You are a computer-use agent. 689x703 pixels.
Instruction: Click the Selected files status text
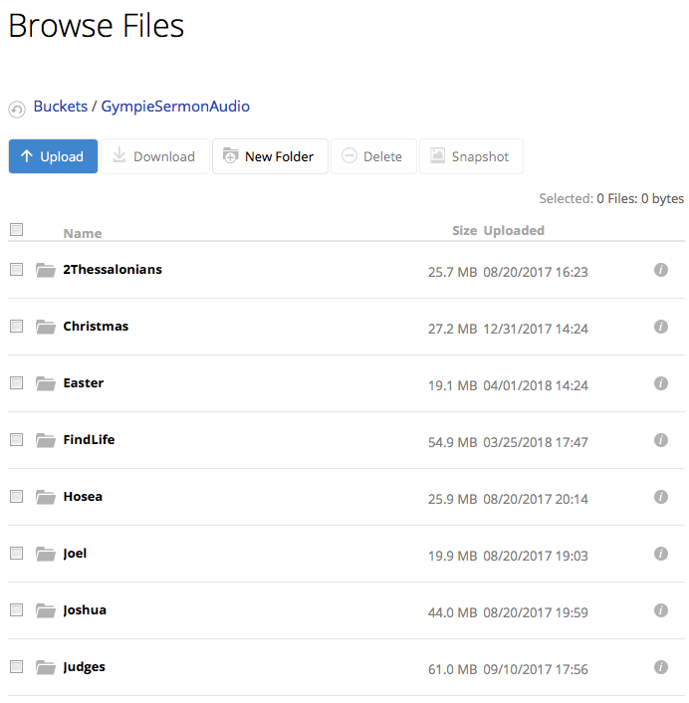pyautogui.click(x=611, y=198)
